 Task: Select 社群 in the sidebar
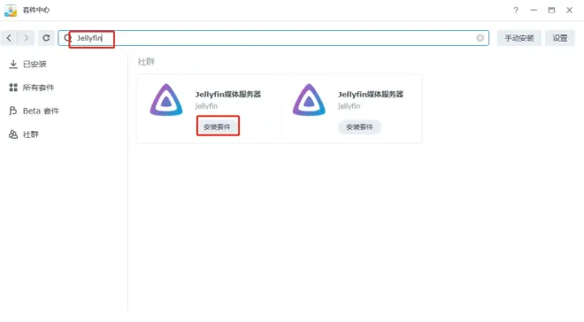[x=31, y=134]
